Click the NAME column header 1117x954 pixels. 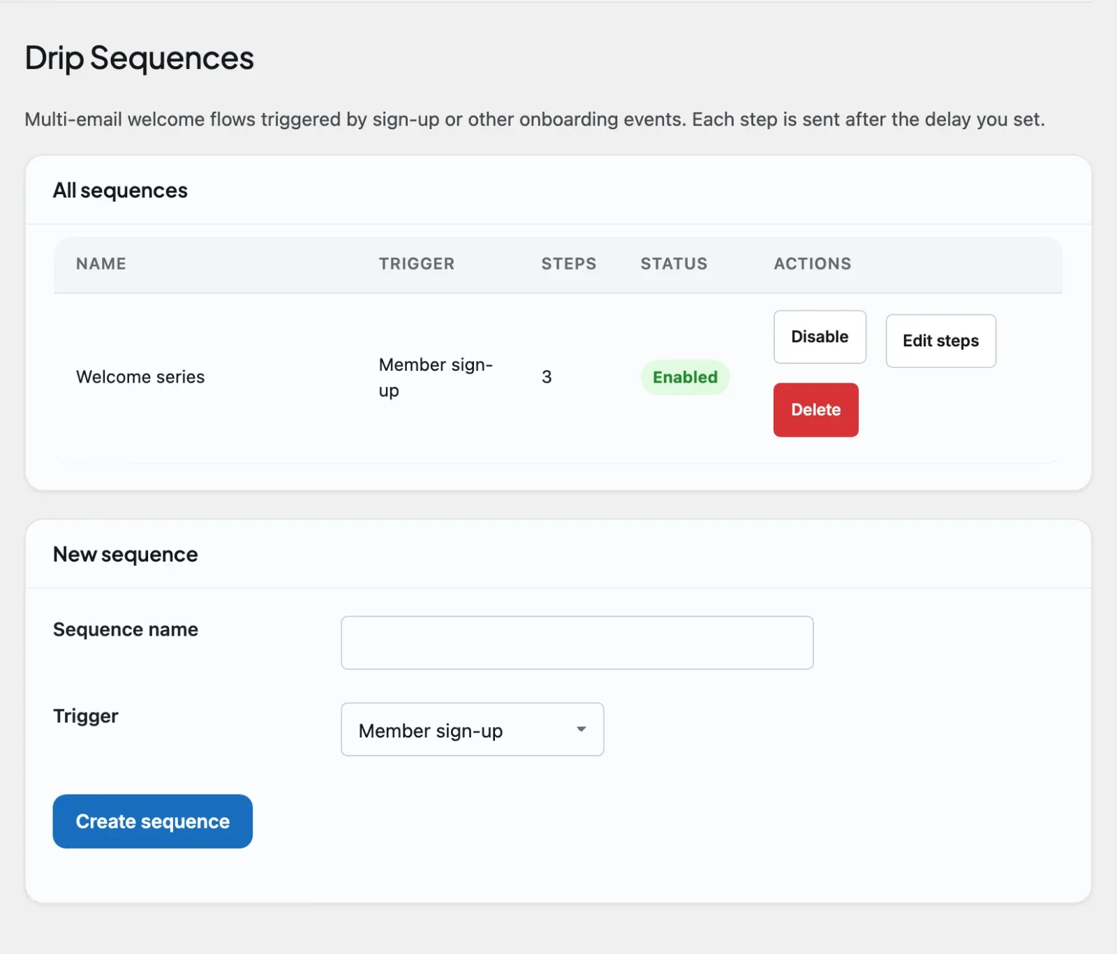point(101,264)
